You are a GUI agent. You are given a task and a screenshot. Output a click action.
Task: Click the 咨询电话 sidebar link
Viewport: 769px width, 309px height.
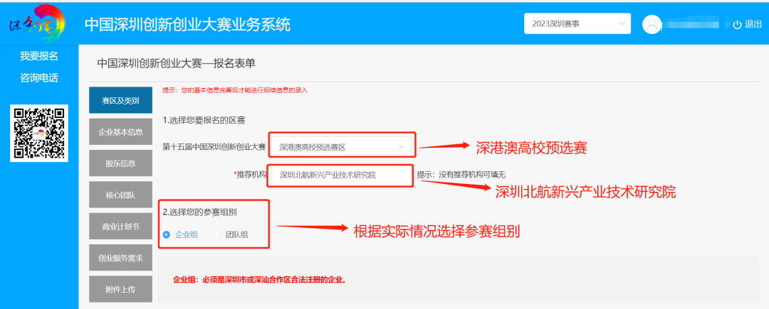click(39, 77)
